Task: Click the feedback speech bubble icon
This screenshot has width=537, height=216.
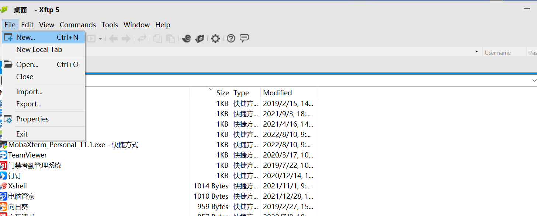Action: click(x=244, y=38)
